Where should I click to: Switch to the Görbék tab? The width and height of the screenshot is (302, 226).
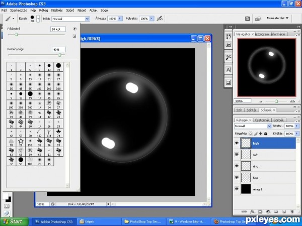(x=278, y=120)
